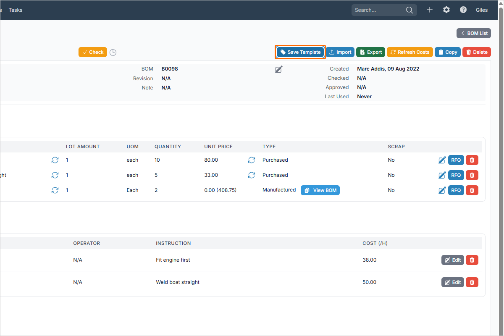Select BOM number B0098
Viewport: 504px width, 336px height.
coord(170,69)
